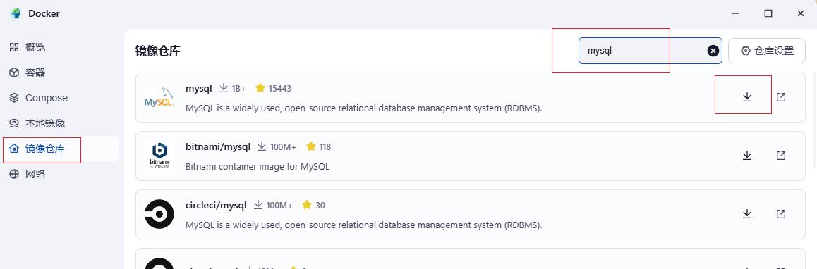Click the 镜像仓库 house icon

pyautogui.click(x=14, y=149)
